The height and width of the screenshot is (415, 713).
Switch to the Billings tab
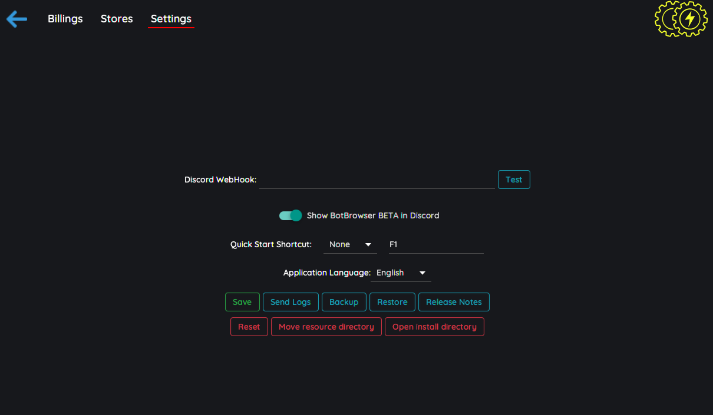point(65,19)
